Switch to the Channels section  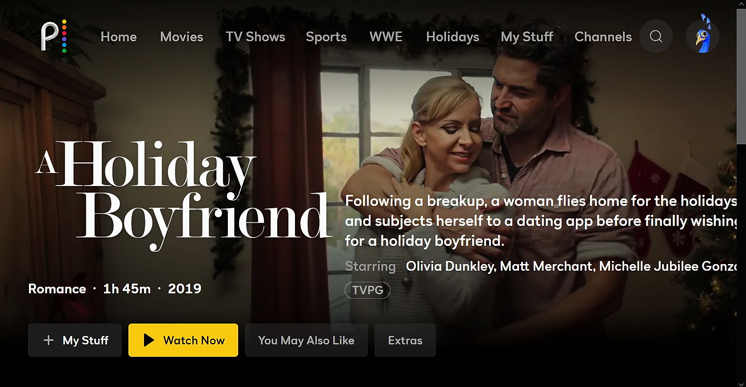point(603,37)
